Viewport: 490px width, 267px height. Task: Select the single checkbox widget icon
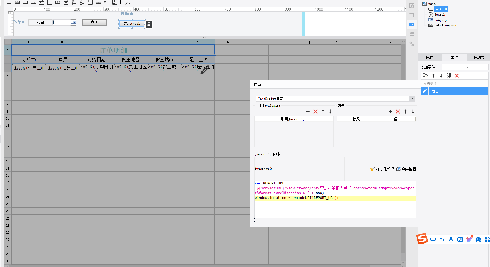point(106,2)
